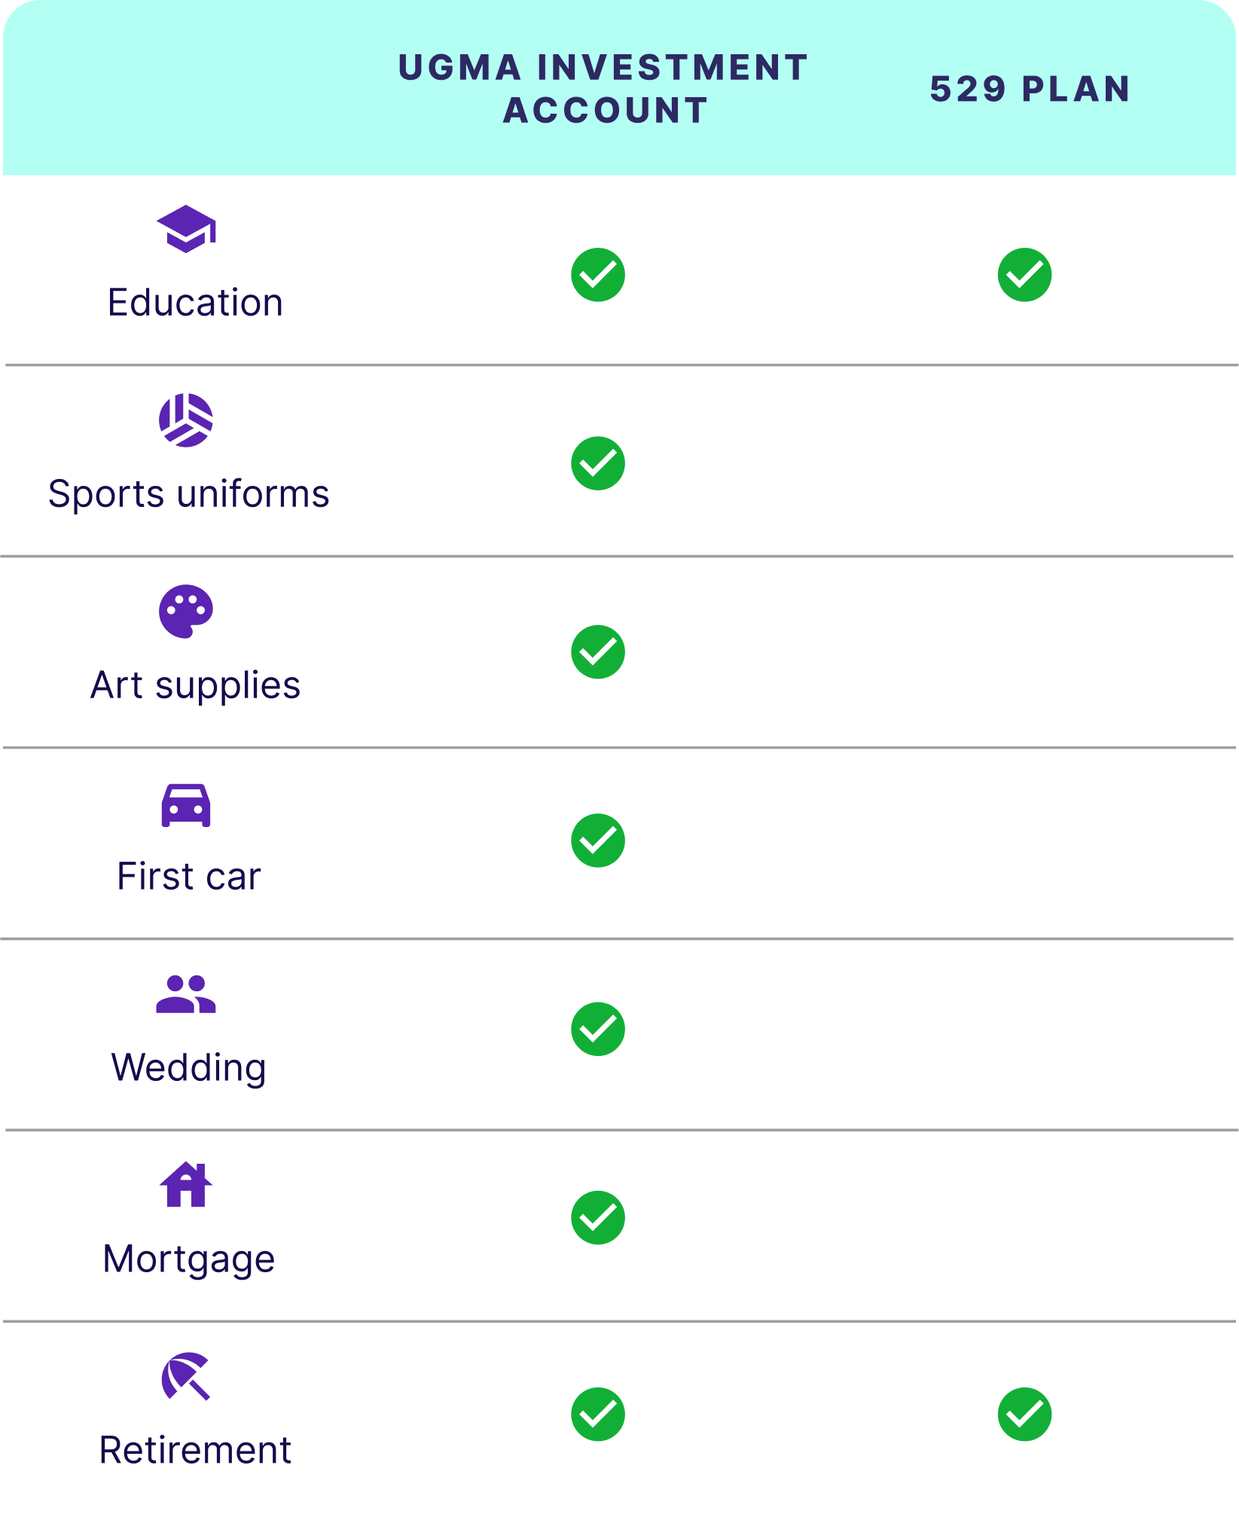Click the Retirement label text

click(195, 1451)
